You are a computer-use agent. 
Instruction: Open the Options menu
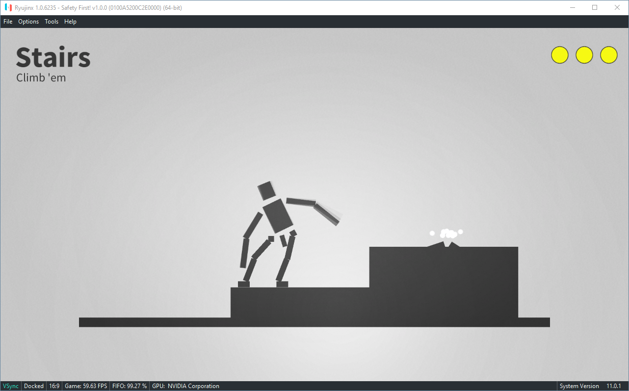tap(28, 21)
